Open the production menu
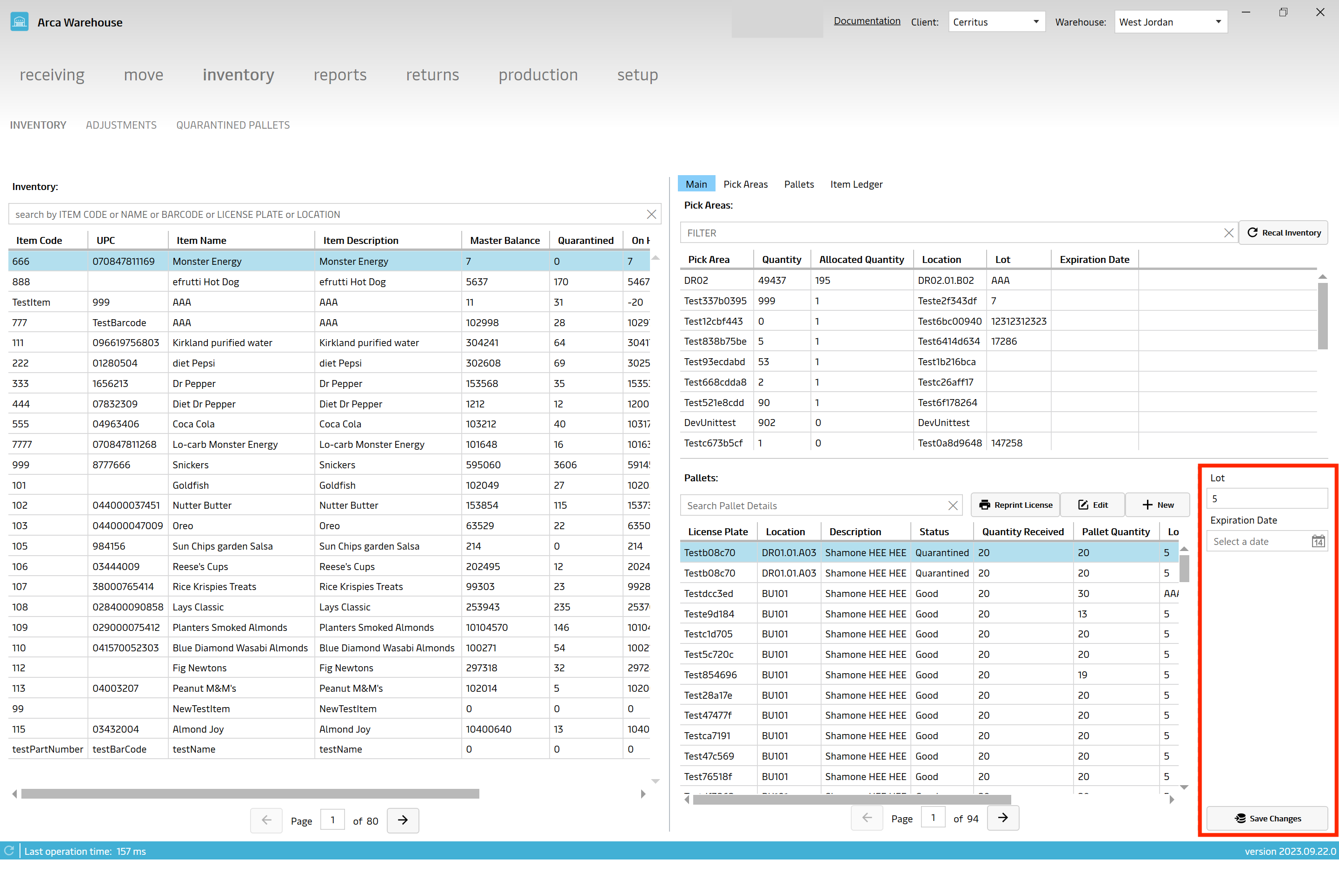The width and height of the screenshot is (1339, 892). click(x=538, y=74)
